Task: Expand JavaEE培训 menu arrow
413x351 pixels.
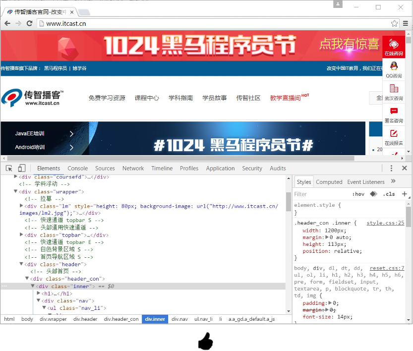Action: pos(71,134)
